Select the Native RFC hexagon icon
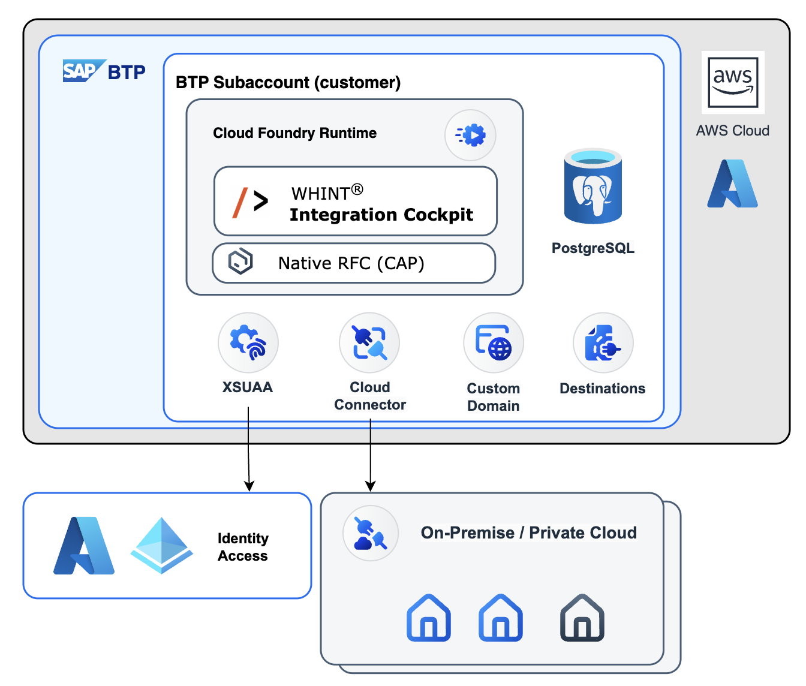The width and height of the screenshot is (806, 686). coord(240,261)
